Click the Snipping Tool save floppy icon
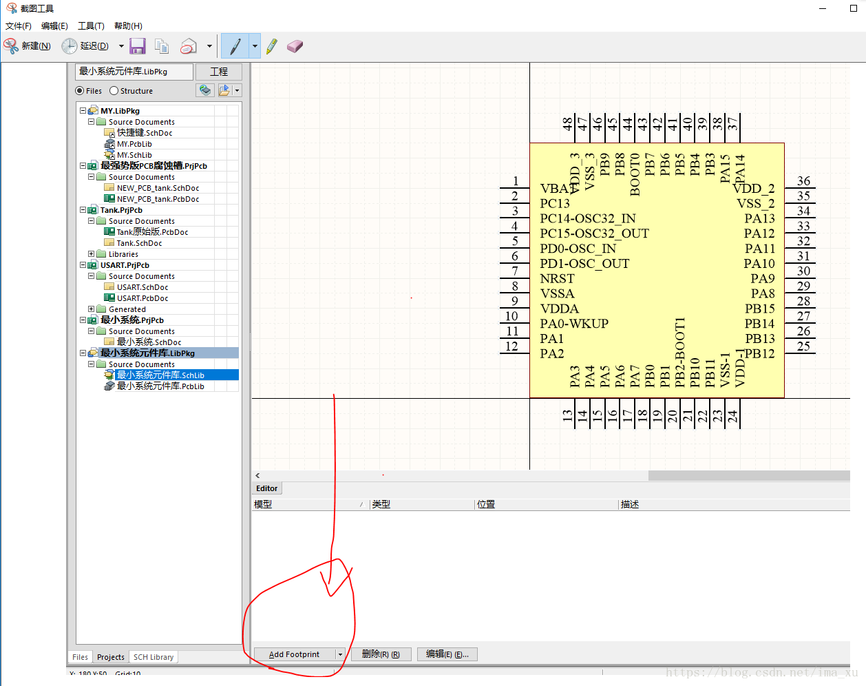This screenshot has height=686, width=866. pos(138,46)
